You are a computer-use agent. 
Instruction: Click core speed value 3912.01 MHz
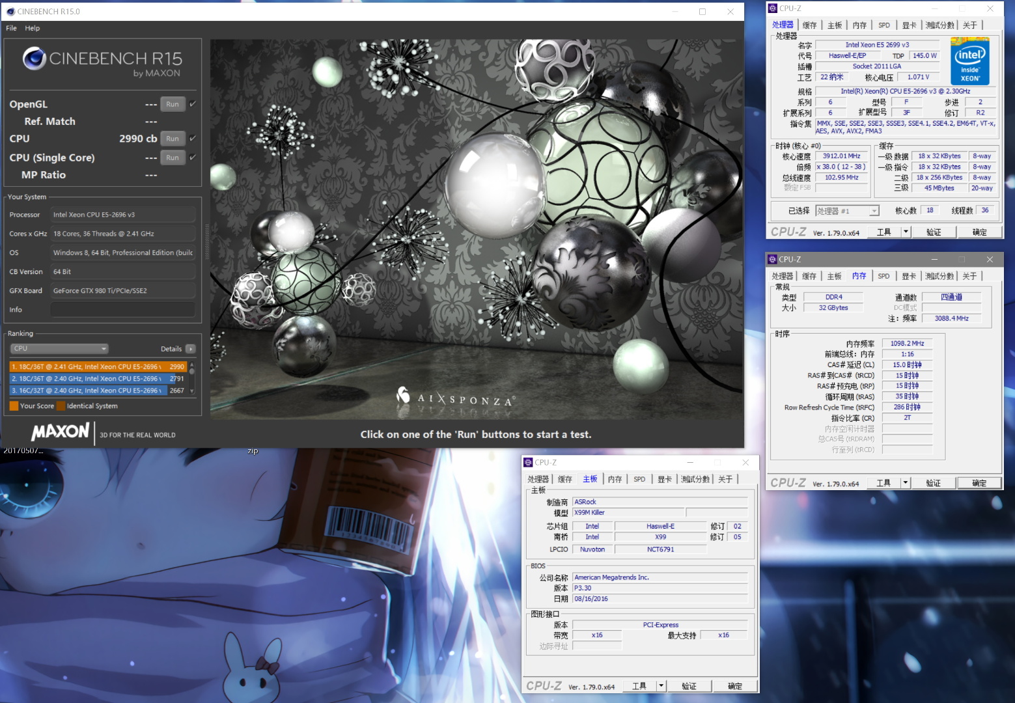(841, 156)
